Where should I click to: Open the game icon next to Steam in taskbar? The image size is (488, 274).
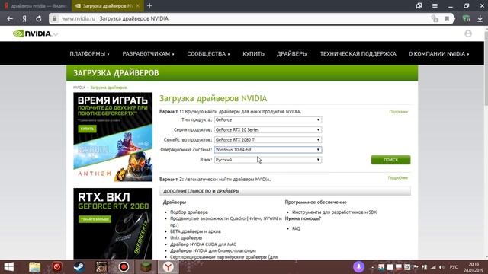(101, 267)
